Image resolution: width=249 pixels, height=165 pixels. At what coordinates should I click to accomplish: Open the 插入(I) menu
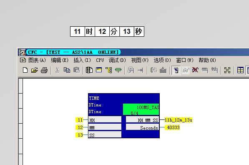[82, 60]
